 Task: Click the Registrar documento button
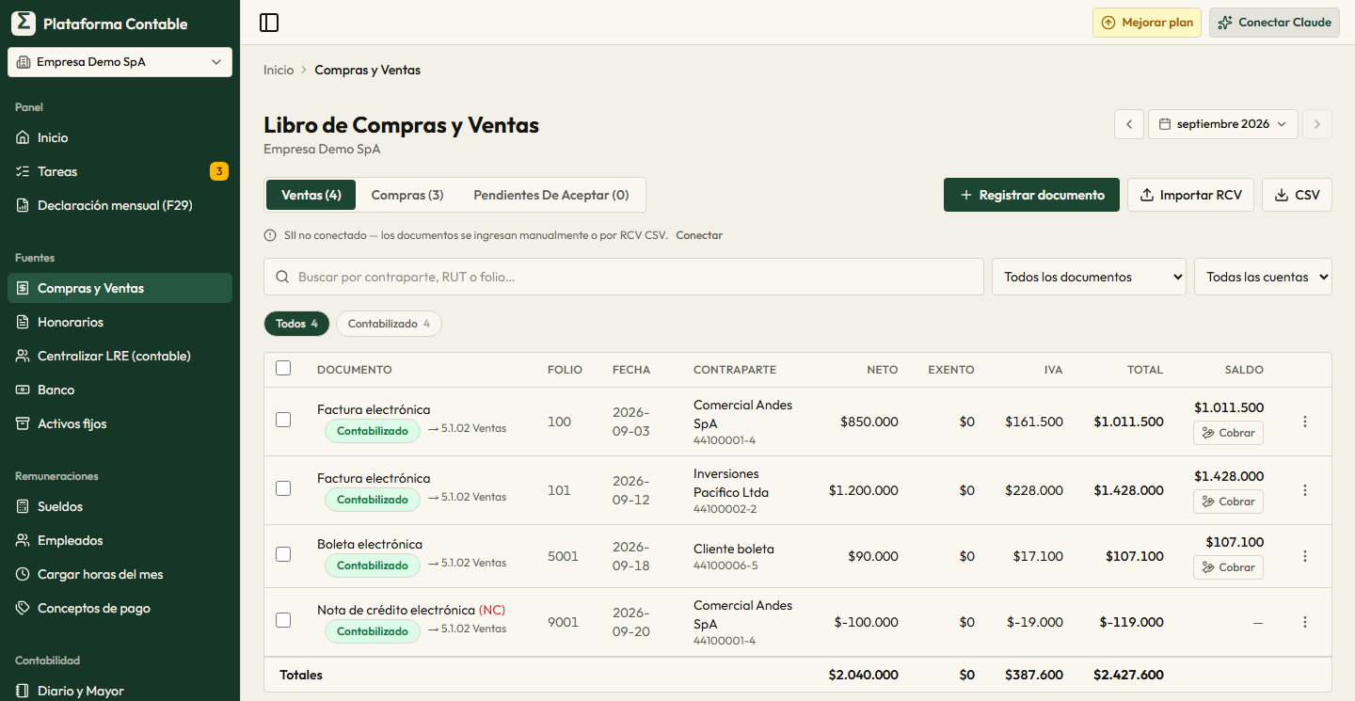tap(1031, 195)
